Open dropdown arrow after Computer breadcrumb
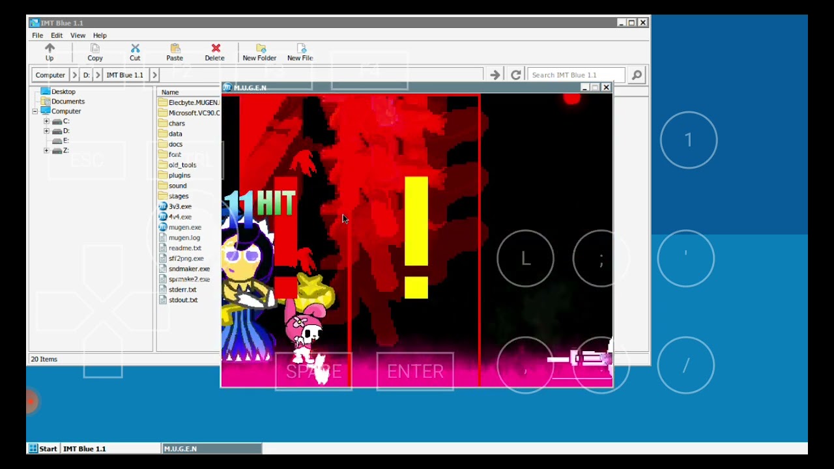This screenshot has height=469, width=834. pos(74,75)
